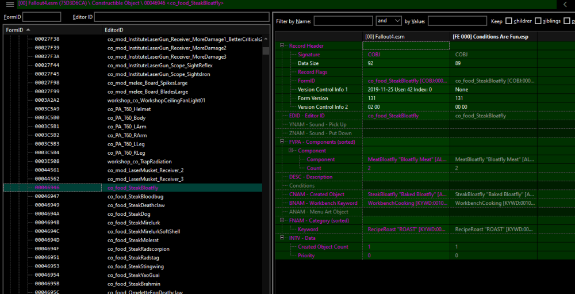Select record co_PA_T60_LArm
Viewport: 575px width, 294px height.
(127, 127)
